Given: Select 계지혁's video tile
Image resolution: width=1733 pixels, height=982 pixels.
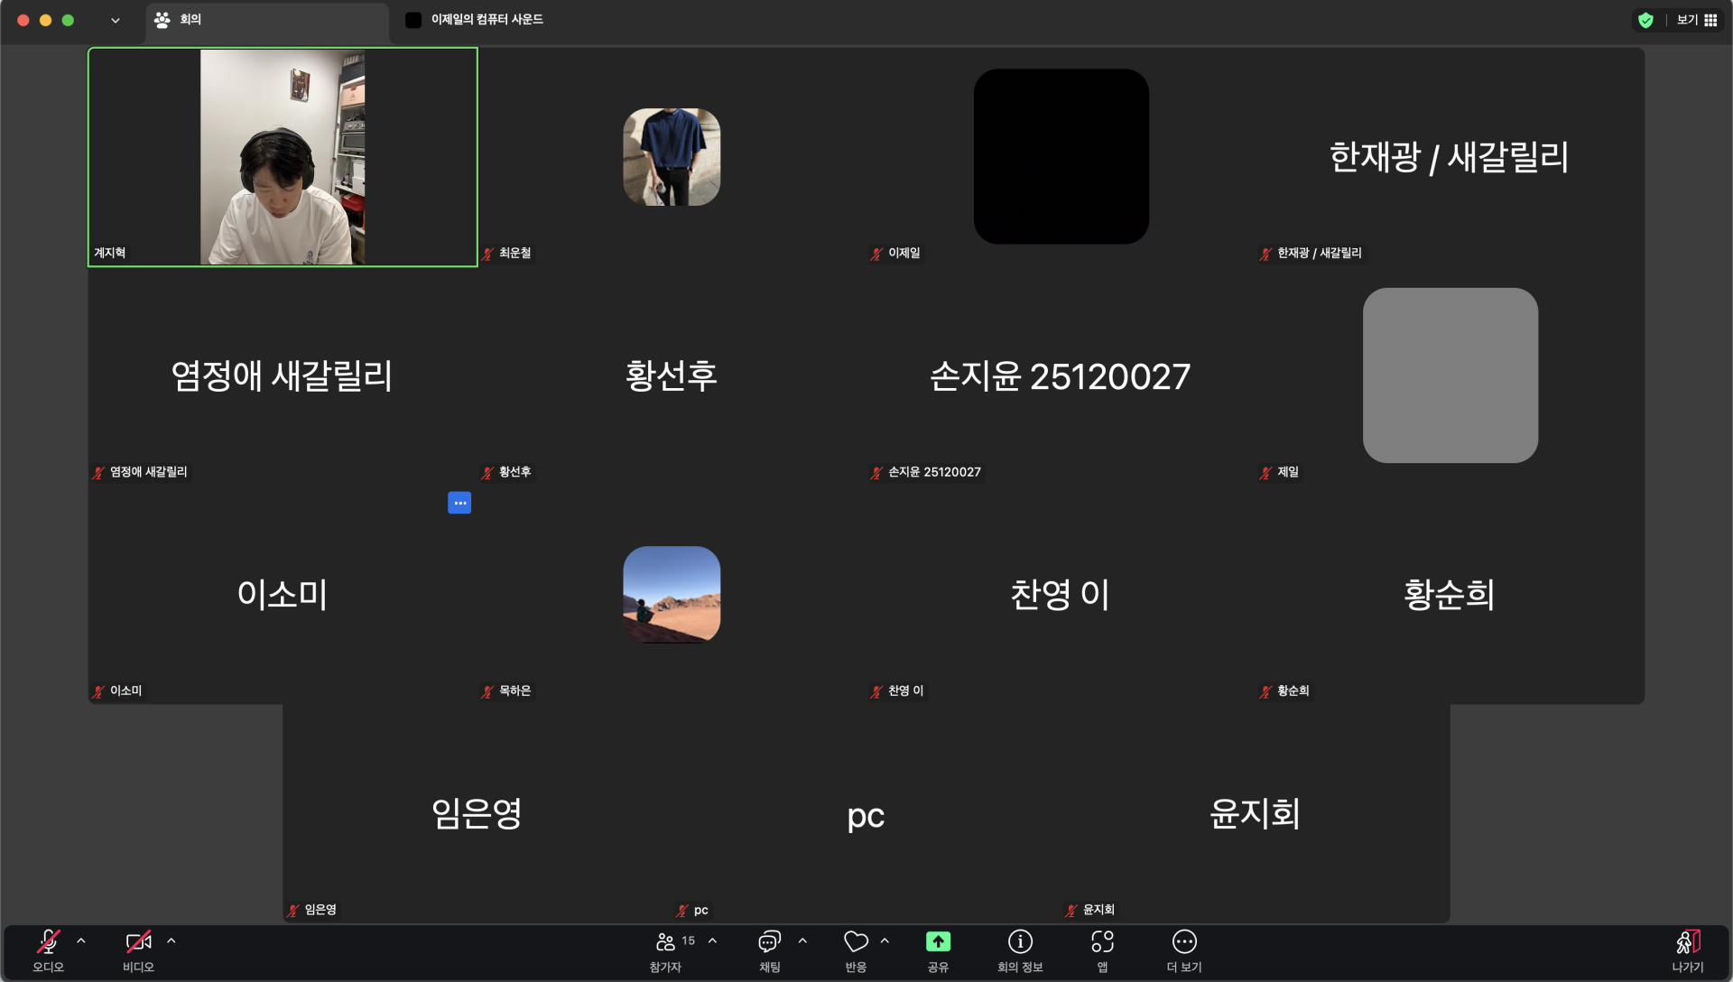Looking at the screenshot, I should [x=283, y=157].
